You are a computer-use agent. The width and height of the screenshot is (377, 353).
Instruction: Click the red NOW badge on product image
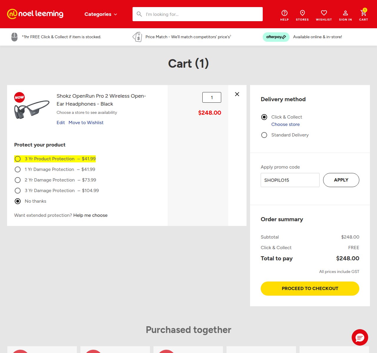point(19,97)
